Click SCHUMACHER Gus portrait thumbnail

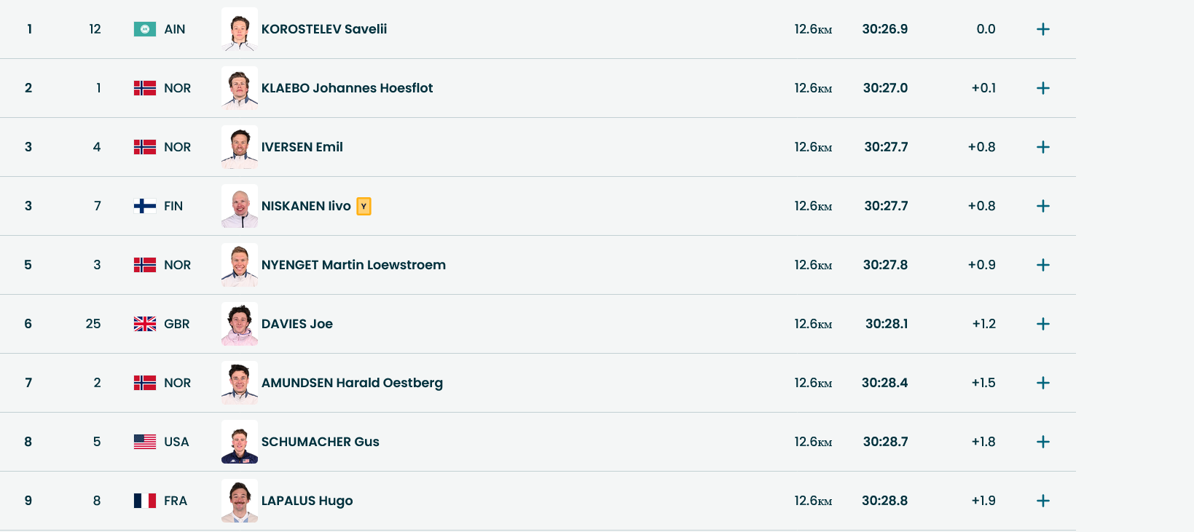[240, 442]
